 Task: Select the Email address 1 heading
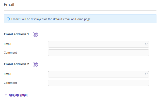click(16, 34)
